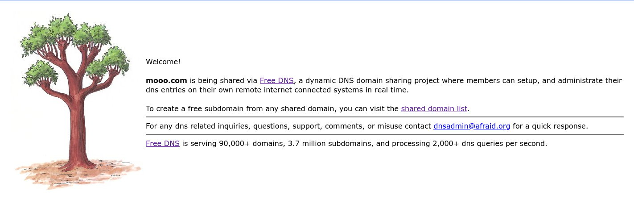This screenshot has height=204, width=634.
Task: Click the thin blue bar atop the page
Action: pyautogui.click(x=317, y=0)
